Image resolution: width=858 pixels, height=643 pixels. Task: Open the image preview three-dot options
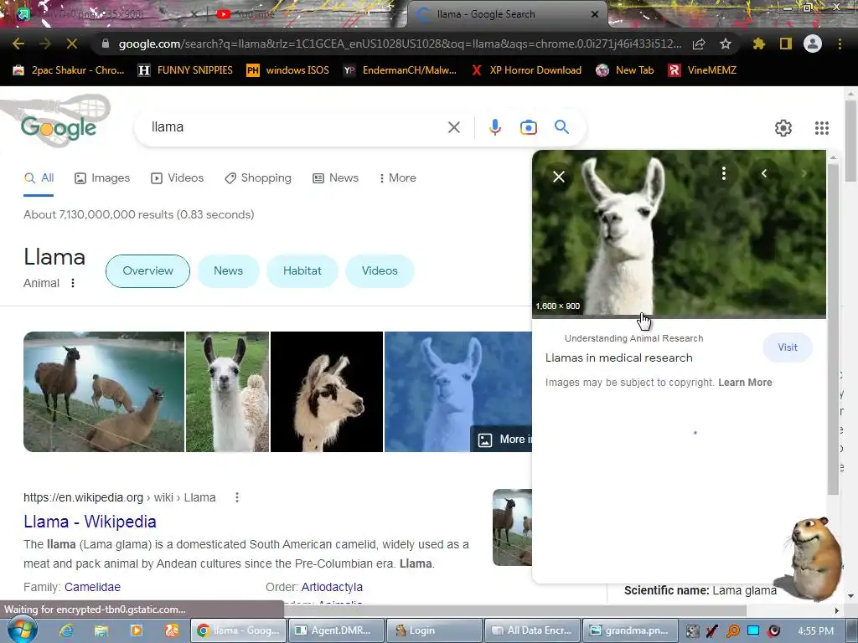724,173
